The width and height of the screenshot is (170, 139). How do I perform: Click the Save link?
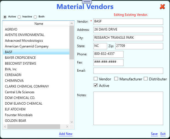[x=154, y=134]
